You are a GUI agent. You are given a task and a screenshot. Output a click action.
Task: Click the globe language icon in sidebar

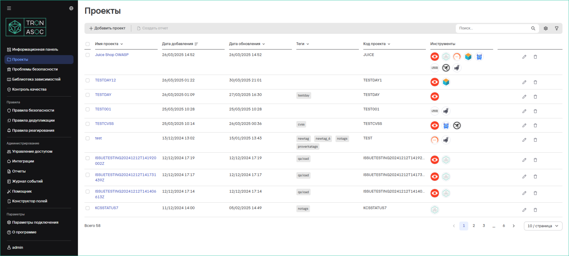[71, 8]
